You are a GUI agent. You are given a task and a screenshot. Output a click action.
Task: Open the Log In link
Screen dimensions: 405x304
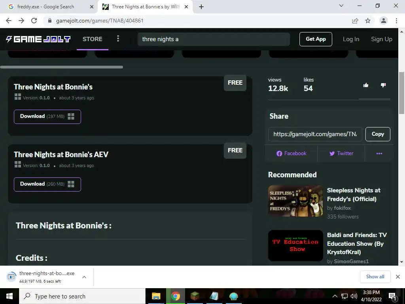[x=351, y=39]
